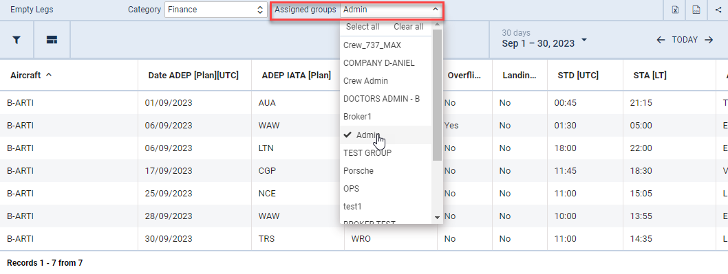Open the column layout icon
This screenshot has height=274, width=728.
click(52, 40)
